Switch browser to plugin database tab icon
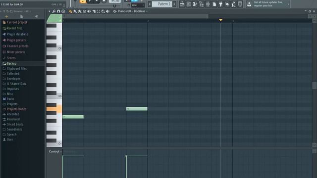This screenshot has height=178, width=317. click(36, 16)
